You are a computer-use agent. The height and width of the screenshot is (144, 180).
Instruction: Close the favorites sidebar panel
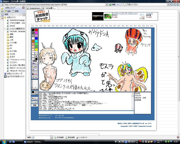(x=23, y=8)
